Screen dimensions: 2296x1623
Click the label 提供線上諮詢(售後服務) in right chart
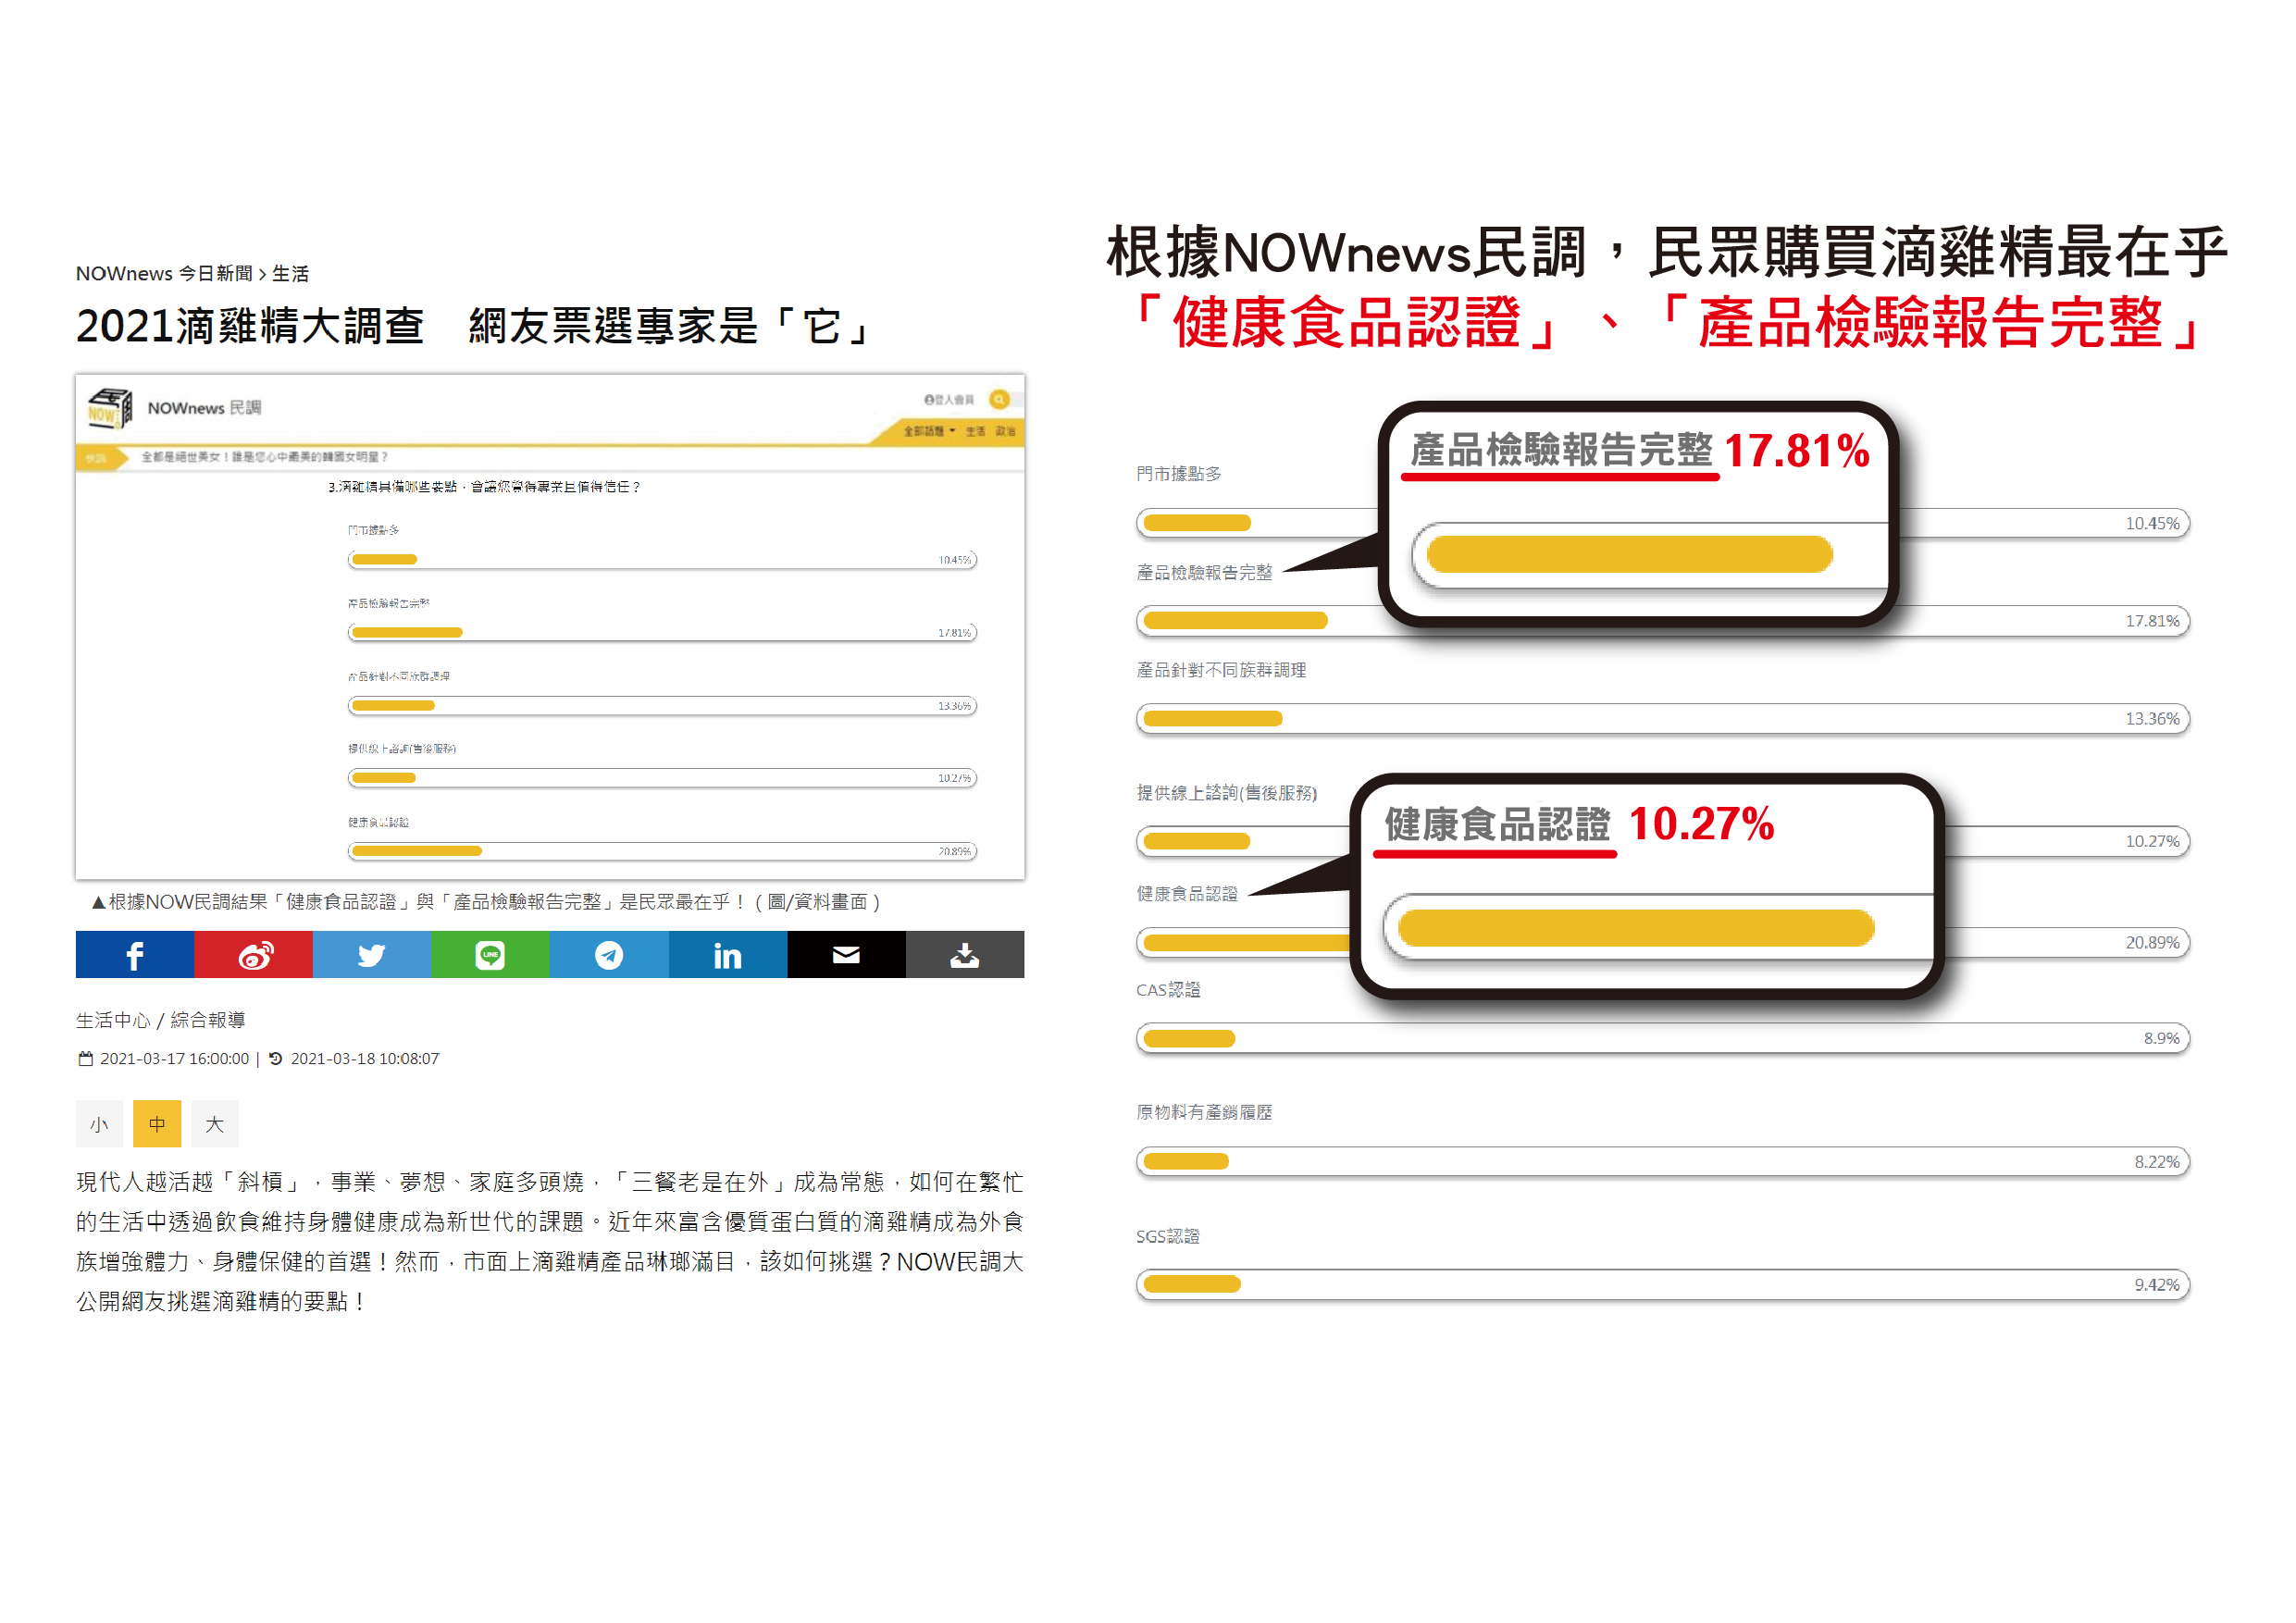1226,793
